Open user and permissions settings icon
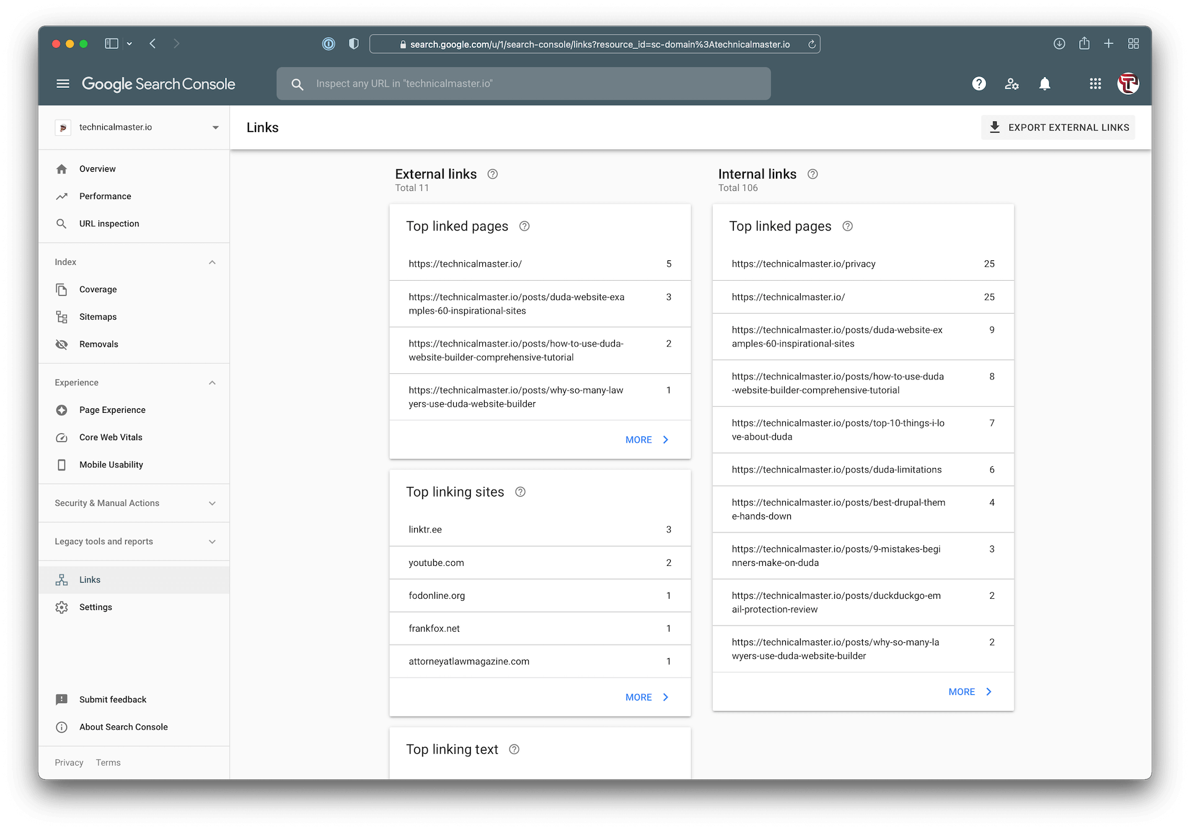 [1011, 84]
